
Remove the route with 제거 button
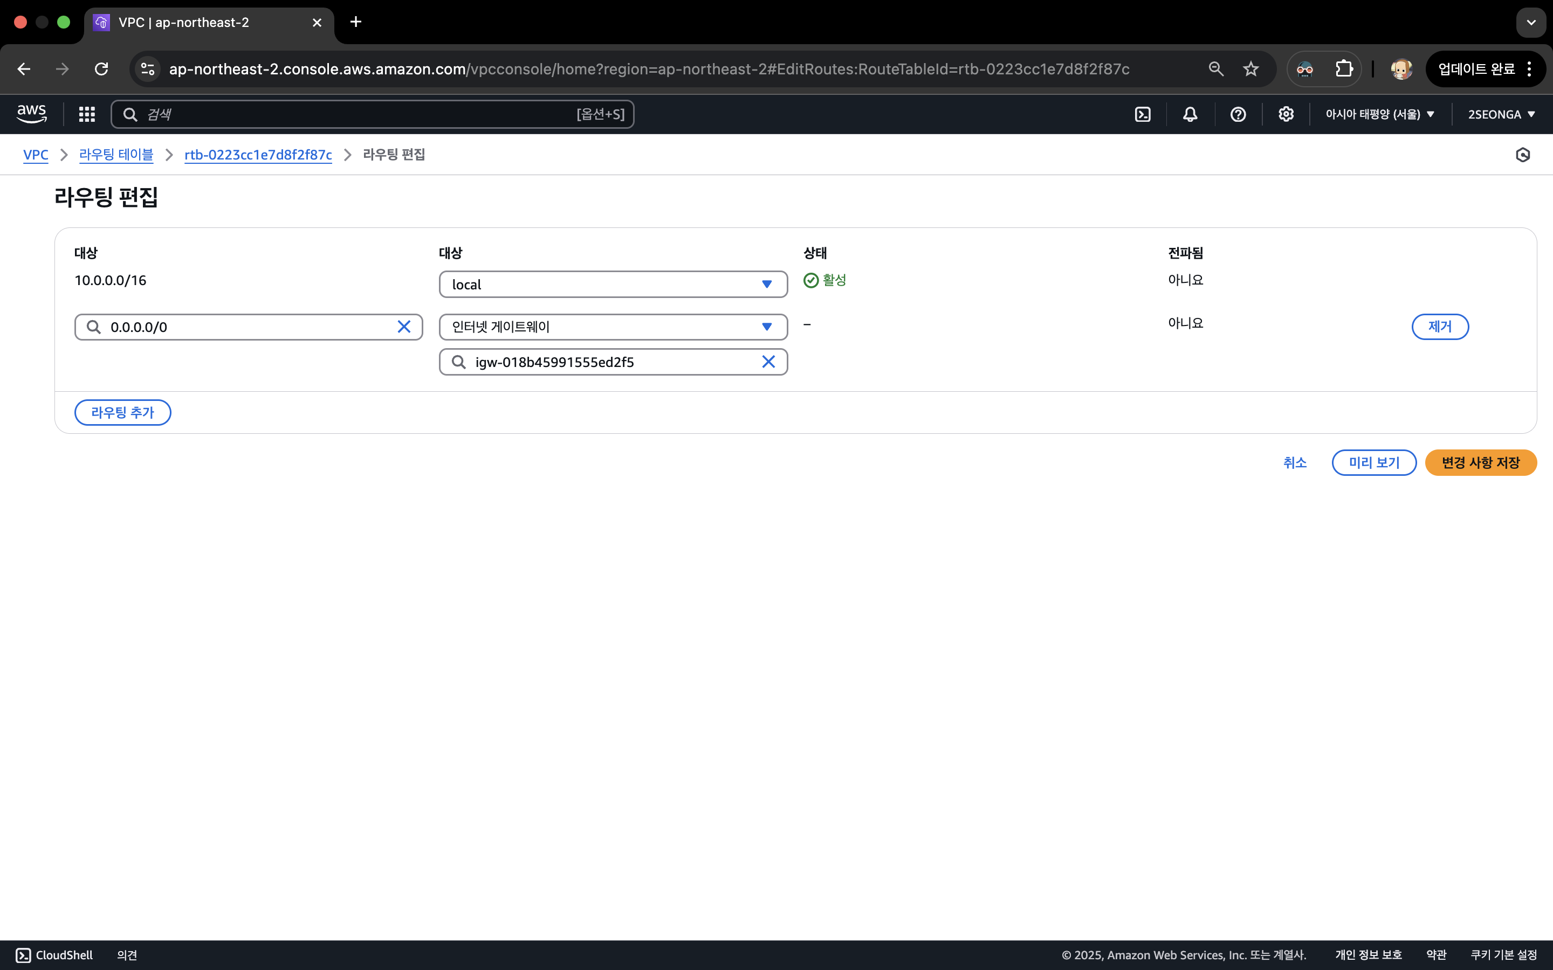pyautogui.click(x=1439, y=327)
